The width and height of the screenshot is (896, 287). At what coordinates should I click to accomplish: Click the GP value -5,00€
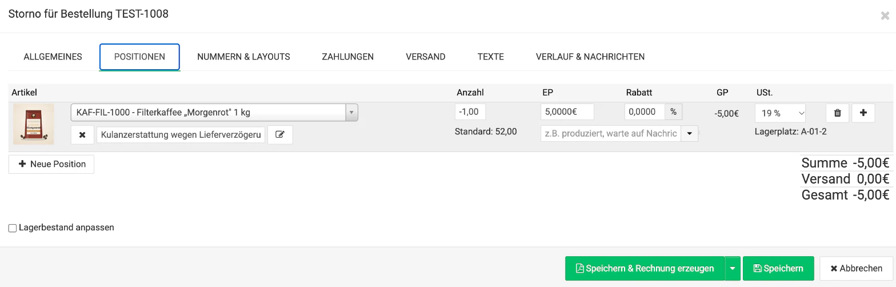click(x=726, y=113)
